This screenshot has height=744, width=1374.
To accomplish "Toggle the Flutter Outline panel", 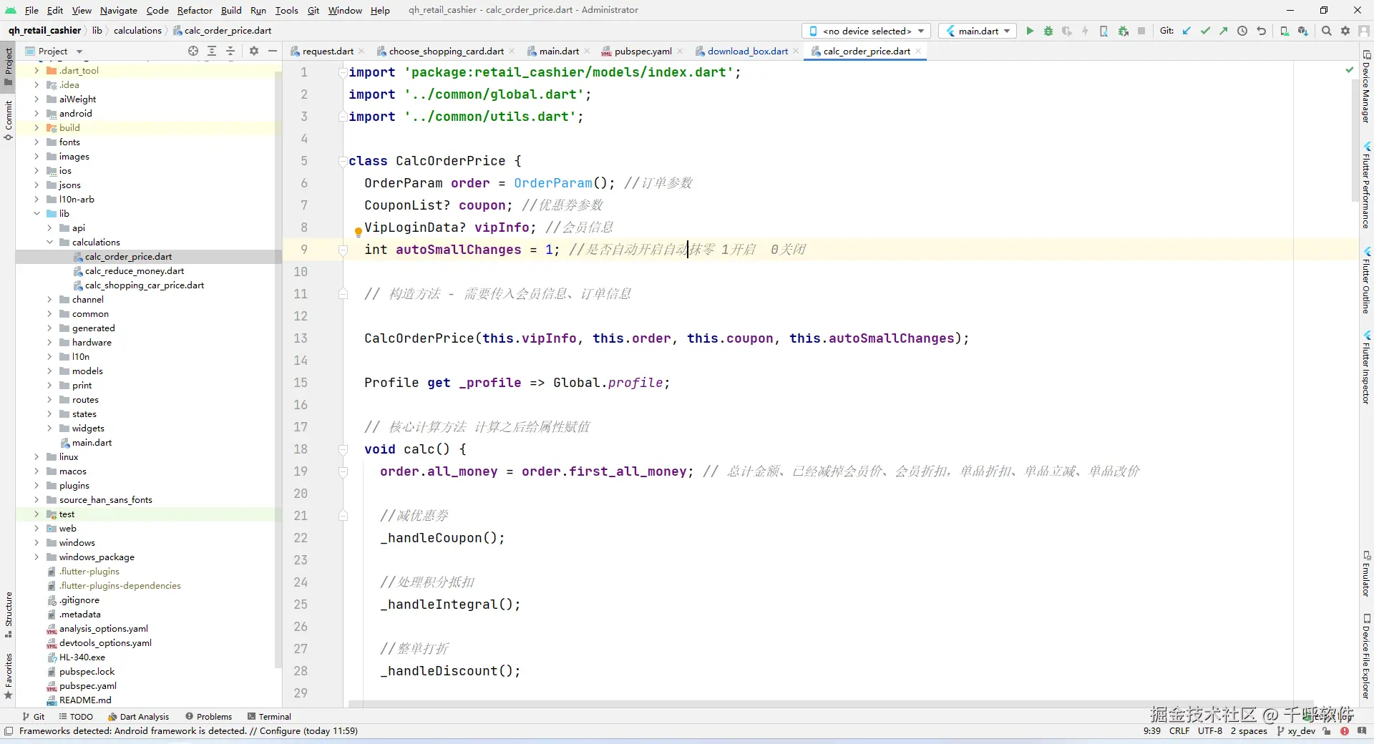I will point(1366,280).
